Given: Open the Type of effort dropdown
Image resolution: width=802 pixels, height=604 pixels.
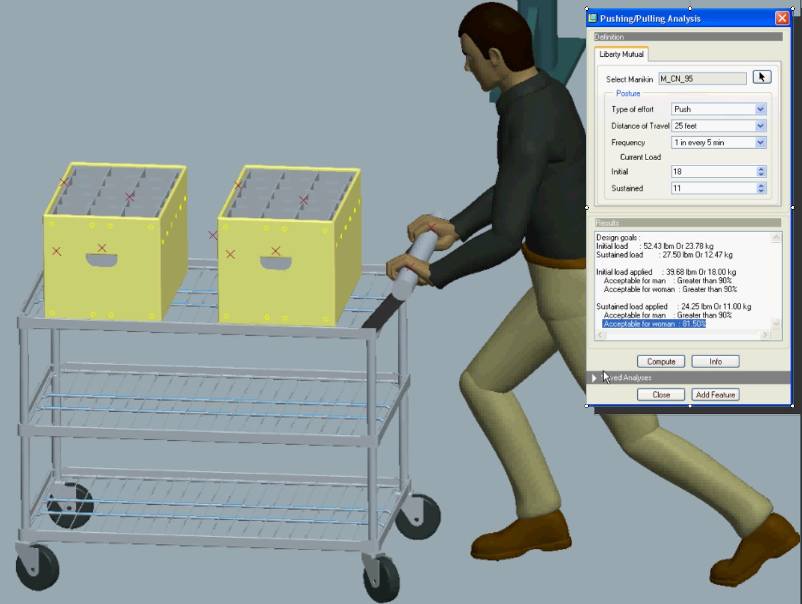Looking at the screenshot, I should (x=760, y=109).
